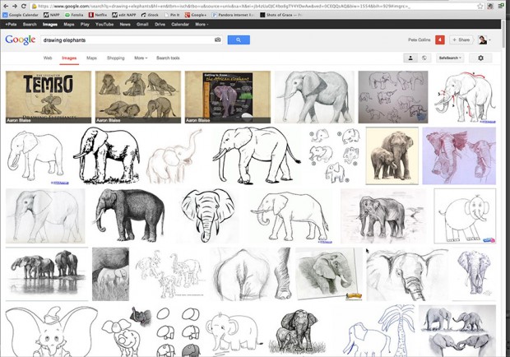Open the Fotolia bookmark

pyautogui.click(x=74, y=15)
